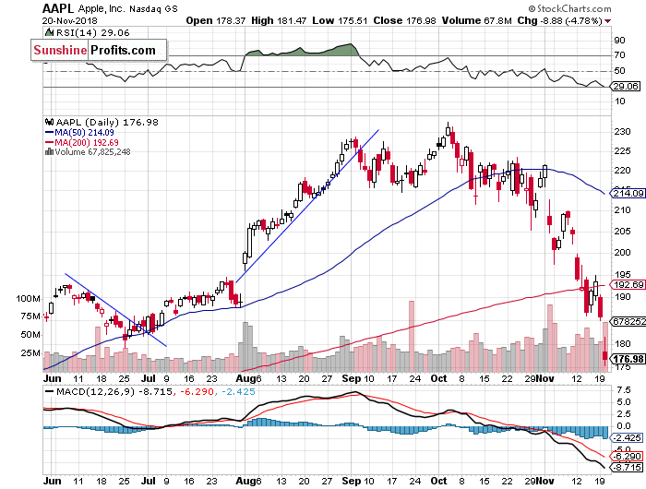Click the 'RSI(14) 29.06' label
Image resolution: width=646 pixels, height=489 pixels.
pyautogui.click(x=92, y=32)
